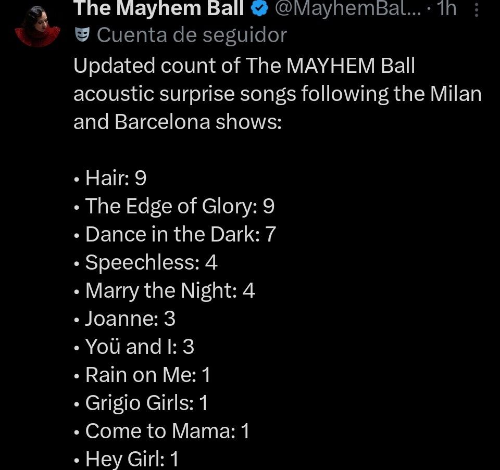Click the 'Speechless: 4' entry
The image size is (500, 470).
151,263
